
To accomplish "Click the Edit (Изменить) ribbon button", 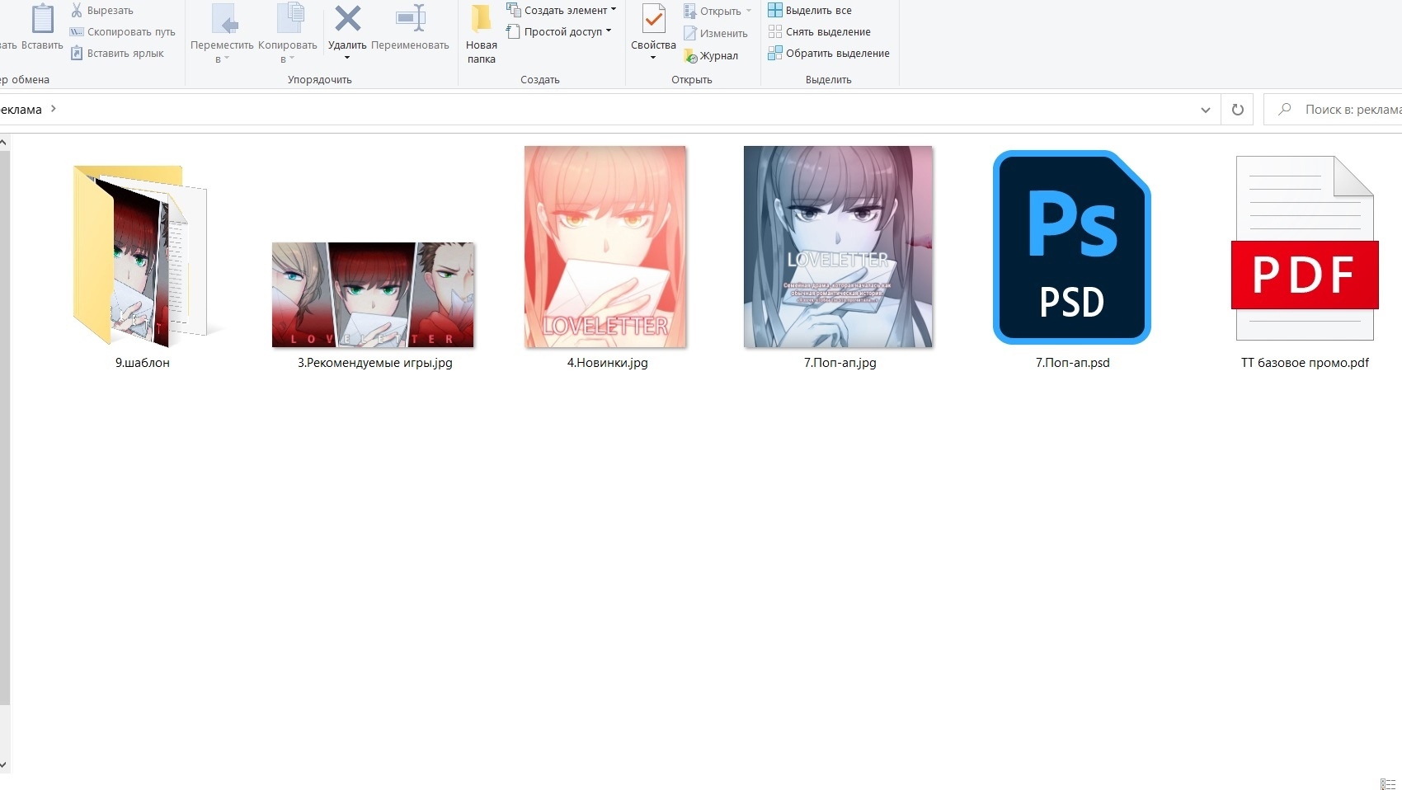I will point(715,33).
